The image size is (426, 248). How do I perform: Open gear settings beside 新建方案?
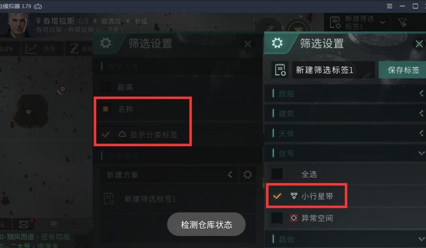pyautogui.click(x=247, y=174)
